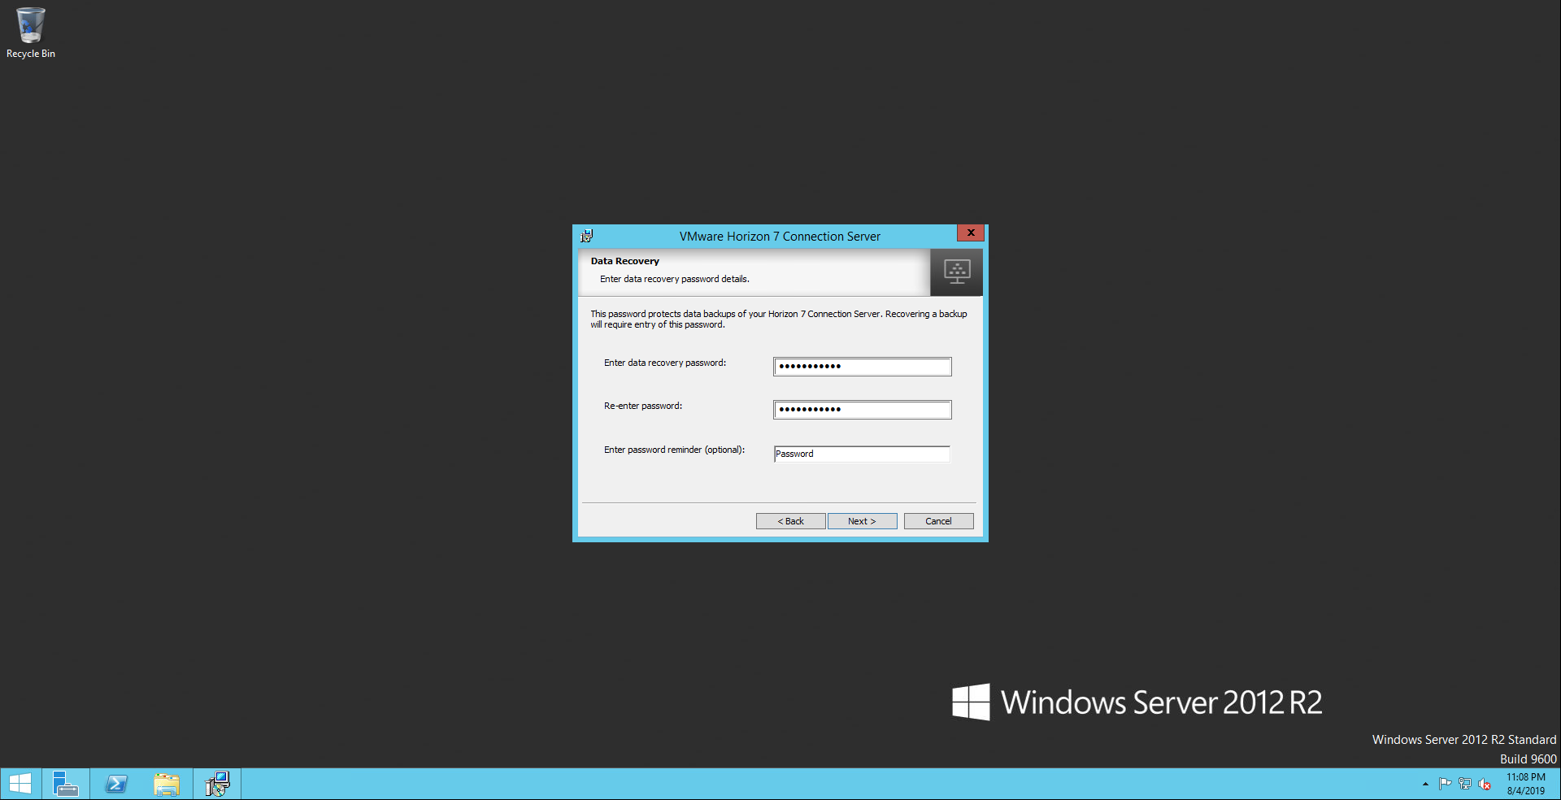
Task: Open the Action Center flag icon
Action: 1445,784
